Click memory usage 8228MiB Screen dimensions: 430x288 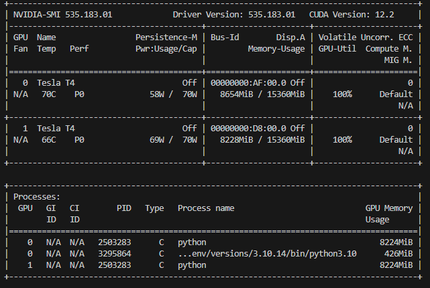pos(236,140)
